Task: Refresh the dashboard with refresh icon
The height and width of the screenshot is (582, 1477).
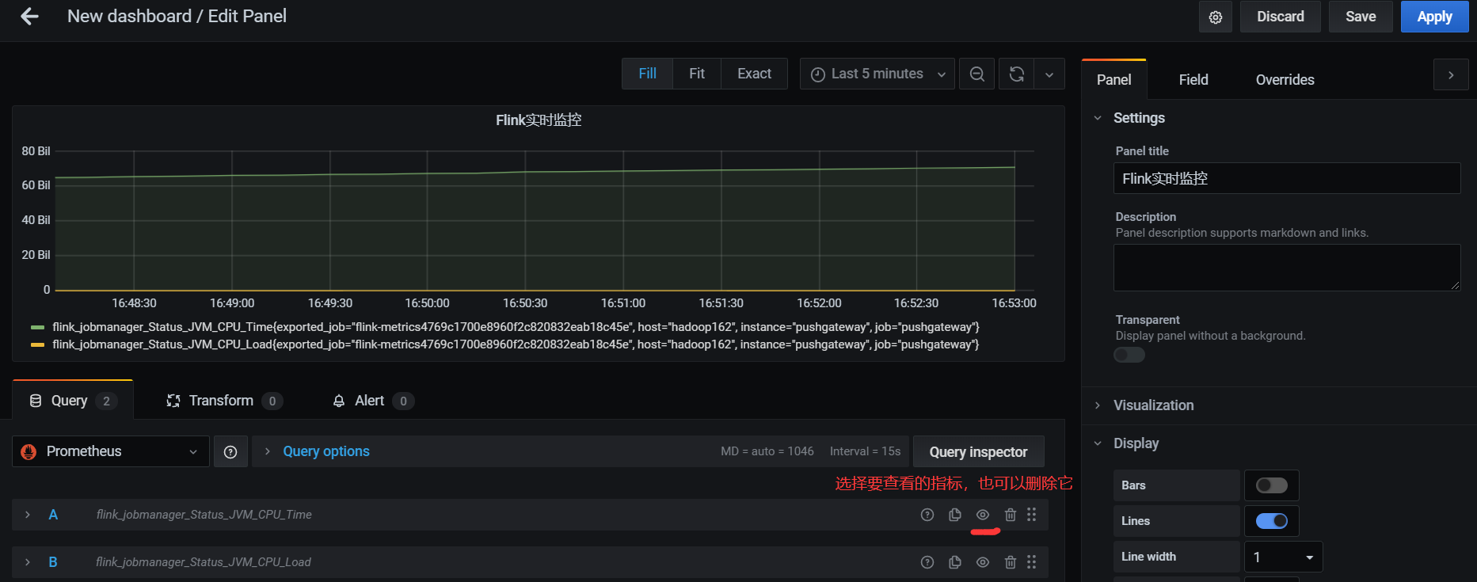Action: 1017,74
